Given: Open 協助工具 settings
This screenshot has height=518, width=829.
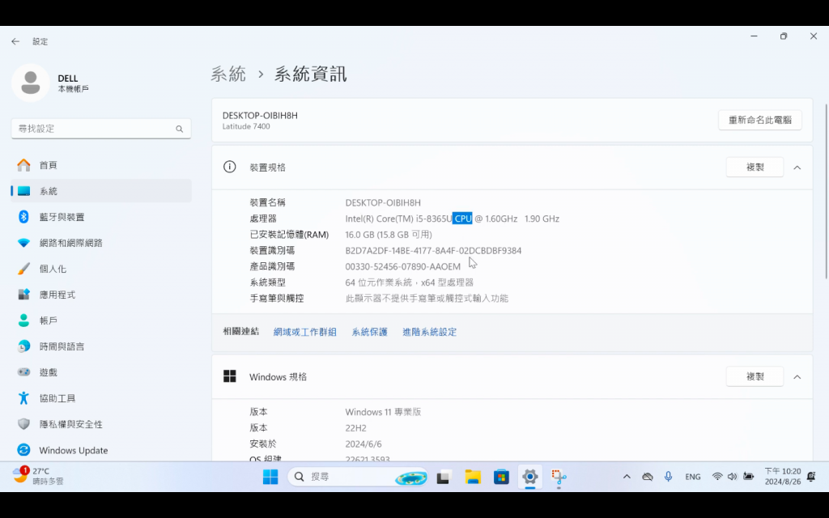Looking at the screenshot, I should (x=101, y=398).
